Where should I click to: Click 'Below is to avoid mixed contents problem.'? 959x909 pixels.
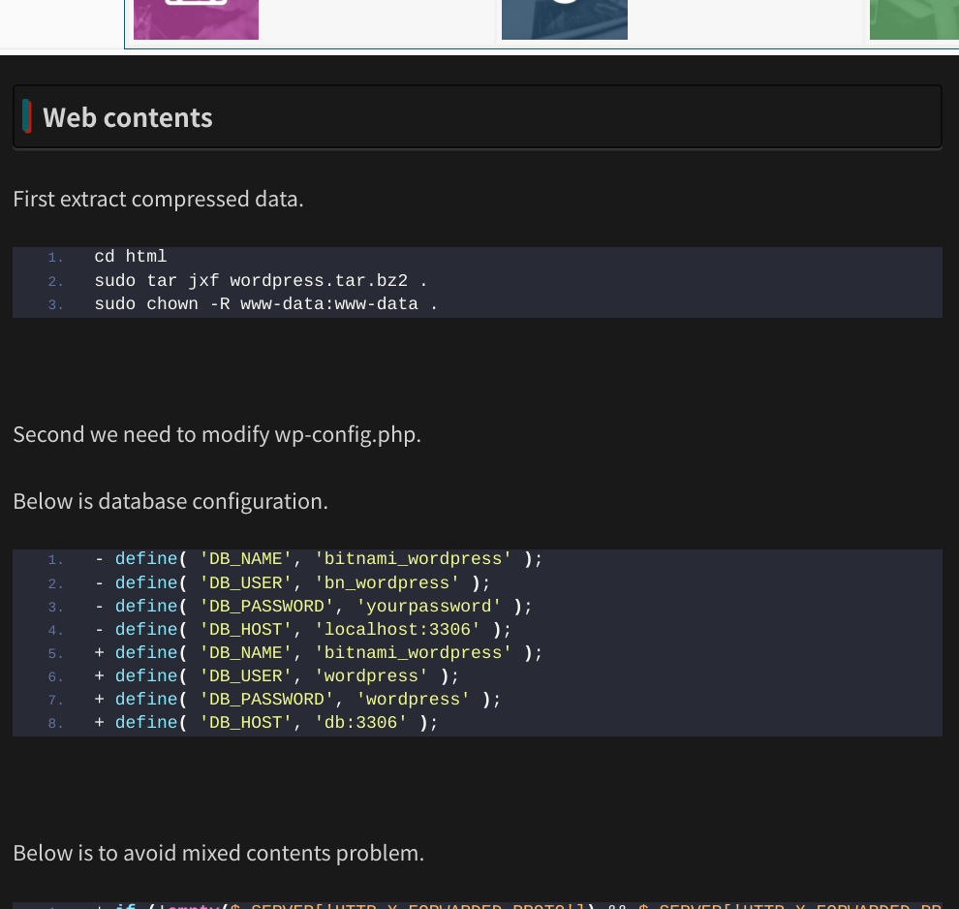click(x=218, y=854)
